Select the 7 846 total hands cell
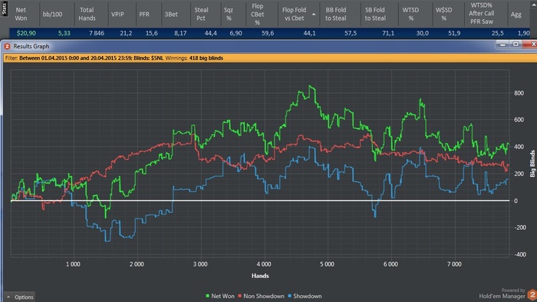The image size is (537, 302). (x=97, y=33)
